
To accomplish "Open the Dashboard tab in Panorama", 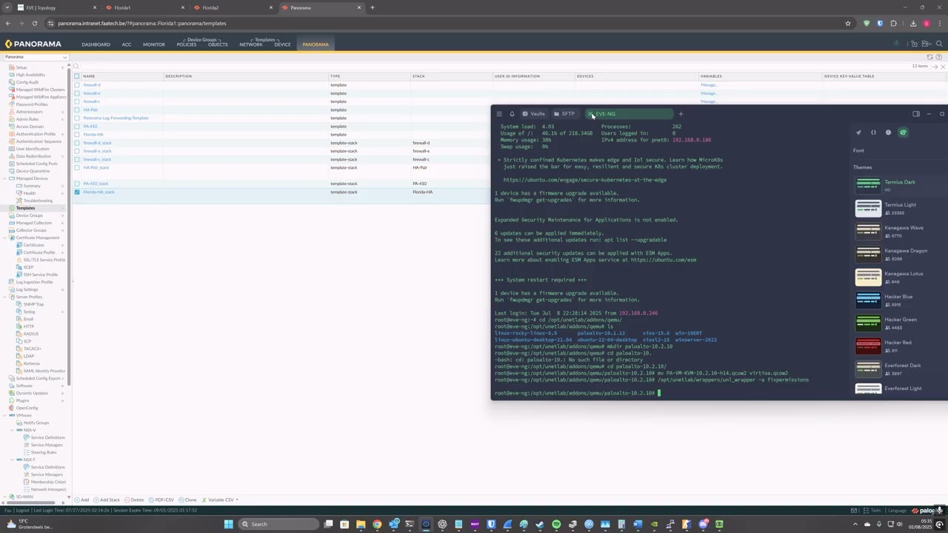I will pyautogui.click(x=96, y=44).
